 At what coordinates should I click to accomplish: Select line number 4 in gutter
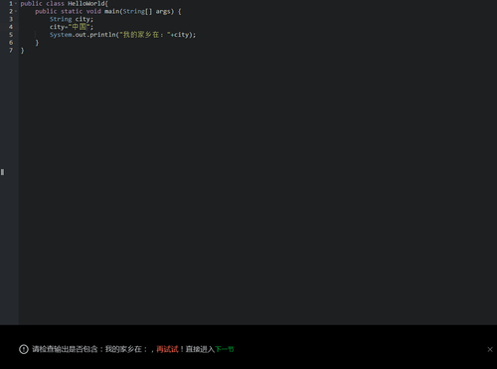tap(11, 27)
